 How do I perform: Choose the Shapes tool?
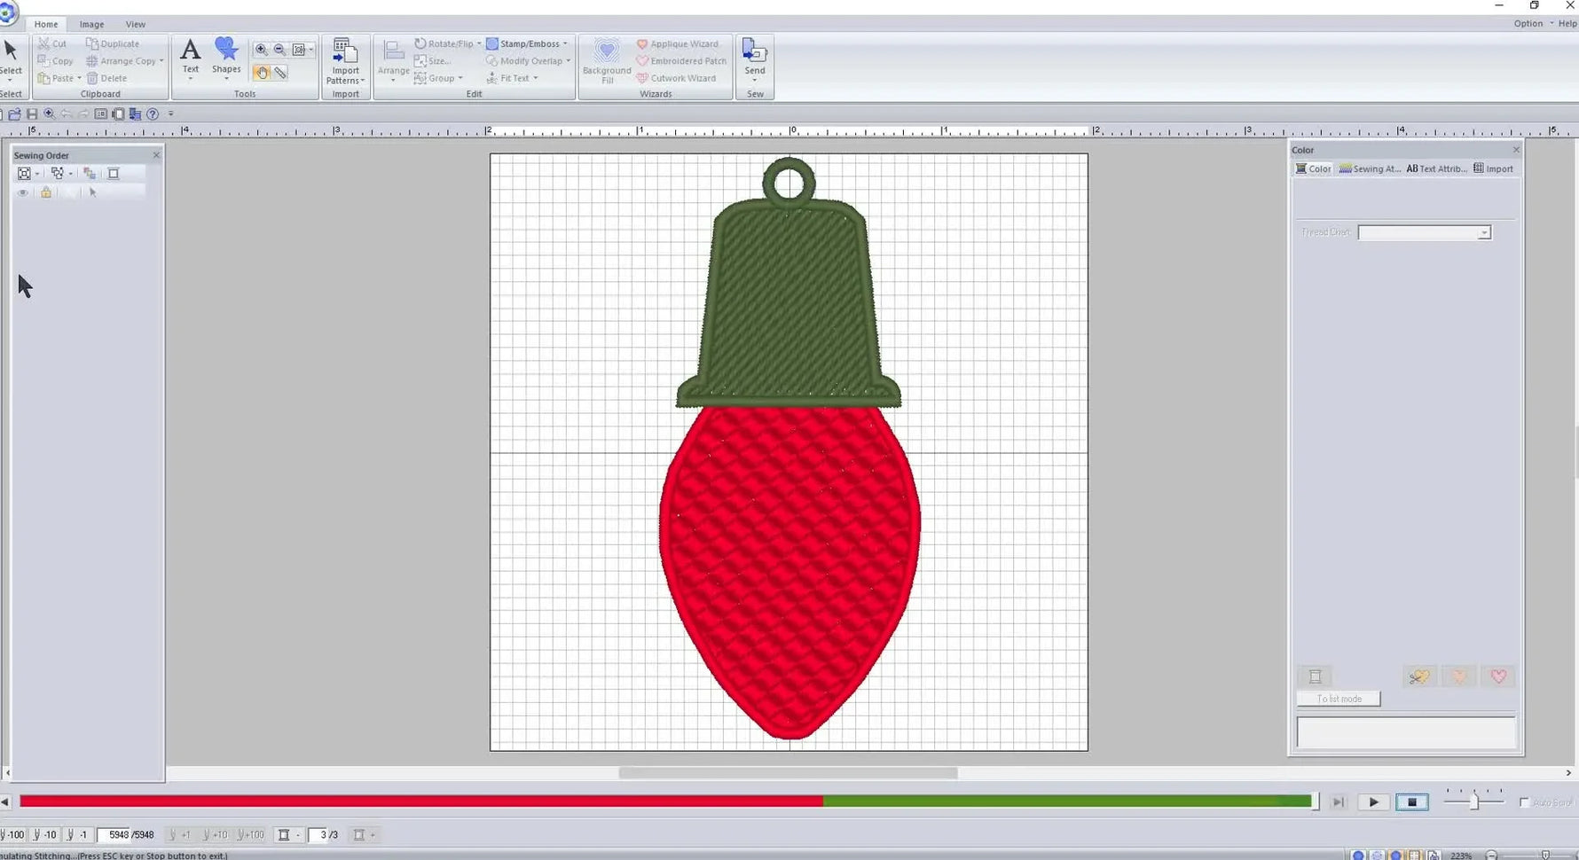coord(226,58)
